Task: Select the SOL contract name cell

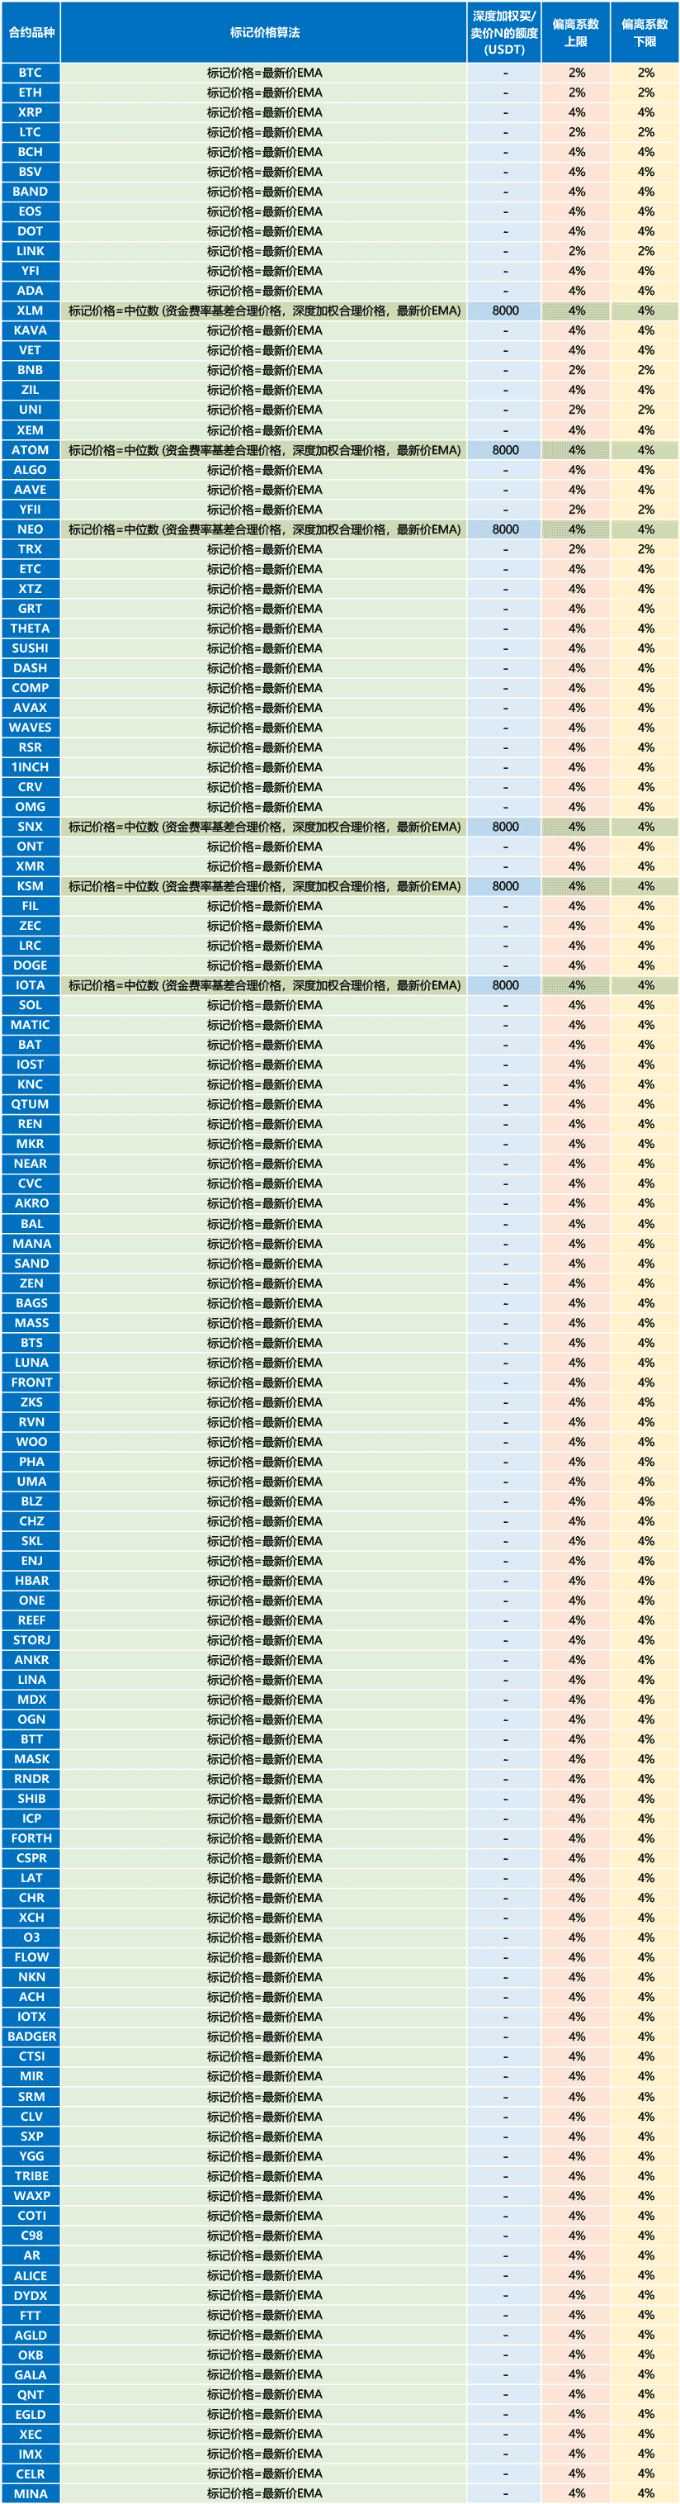Action: coord(30,1006)
